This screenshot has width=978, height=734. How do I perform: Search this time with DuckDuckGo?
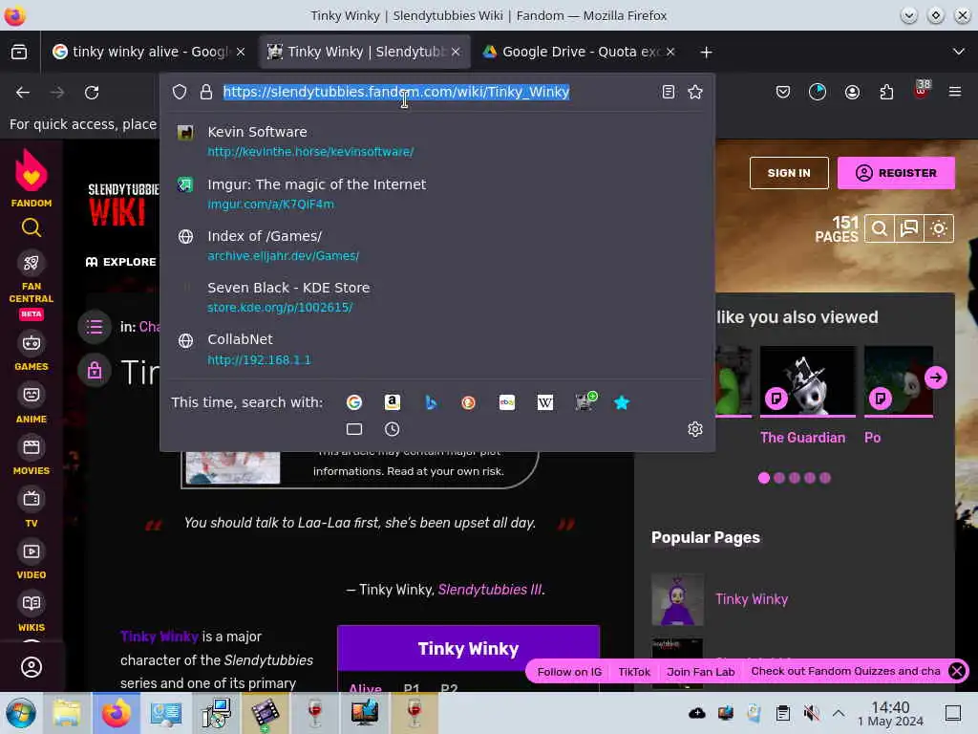(468, 402)
